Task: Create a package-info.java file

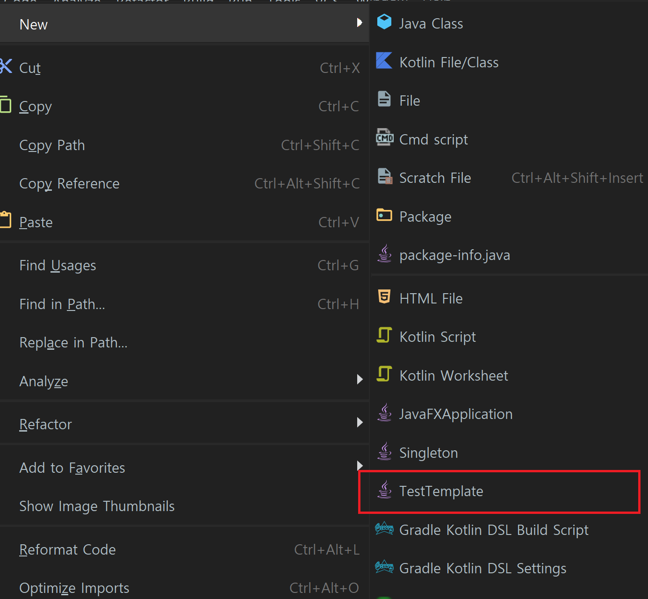Action: (x=510, y=255)
